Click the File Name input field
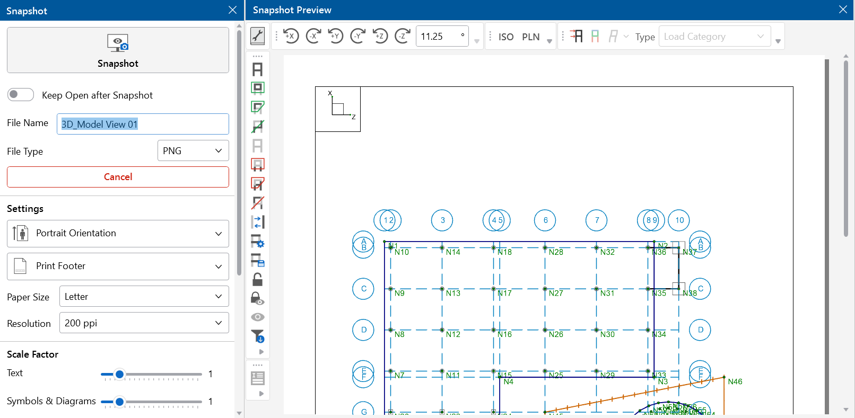The height and width of the screenshot is (418, 855). [143, 124]
